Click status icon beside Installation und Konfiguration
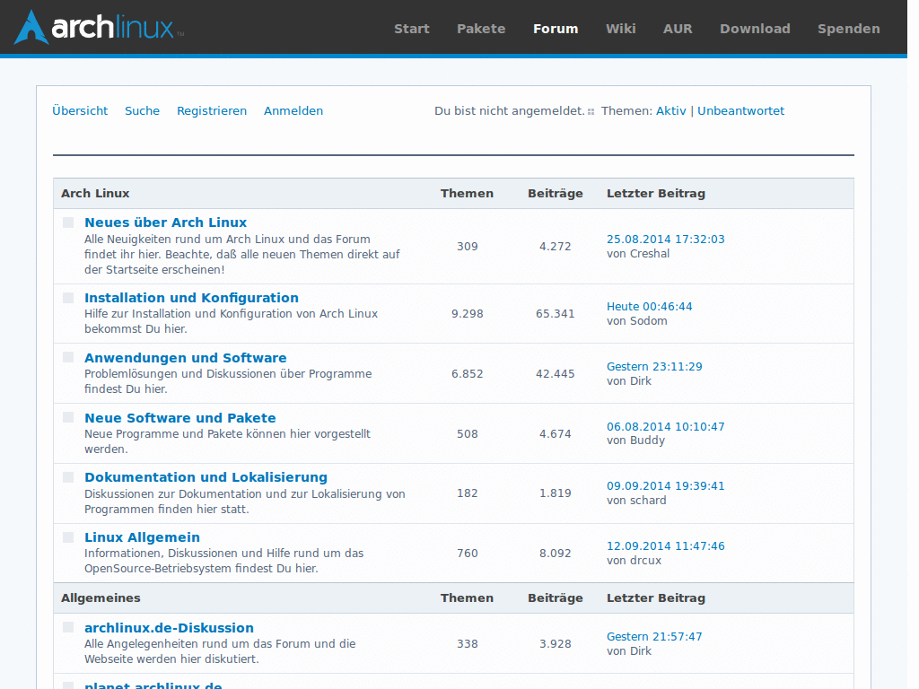 click(x=68, y=298)
